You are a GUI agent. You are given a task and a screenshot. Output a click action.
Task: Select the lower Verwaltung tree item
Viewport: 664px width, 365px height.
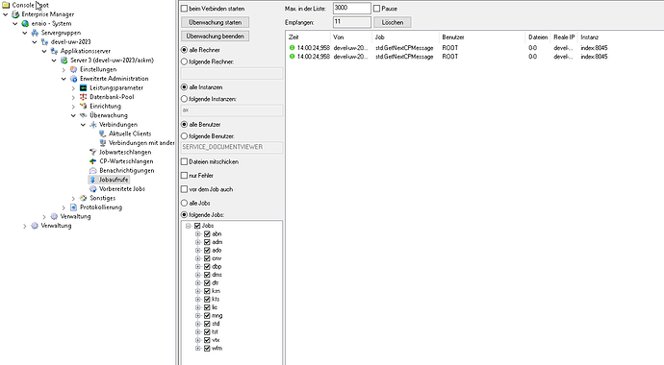pyautogui.click(x=56, y=226)
